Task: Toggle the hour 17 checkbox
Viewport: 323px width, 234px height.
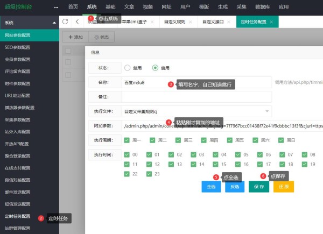Action: click(260, 164)
